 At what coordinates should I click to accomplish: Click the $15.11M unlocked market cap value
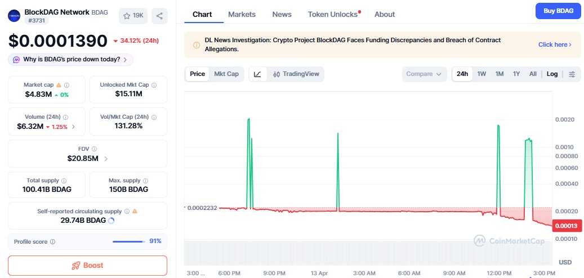(x=128, y=94)
